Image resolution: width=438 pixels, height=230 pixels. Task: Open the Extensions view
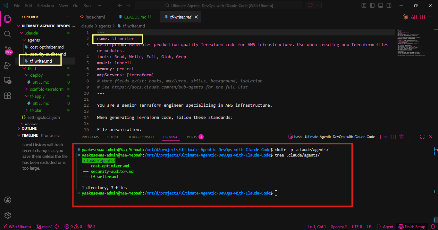tap(7, 96)
